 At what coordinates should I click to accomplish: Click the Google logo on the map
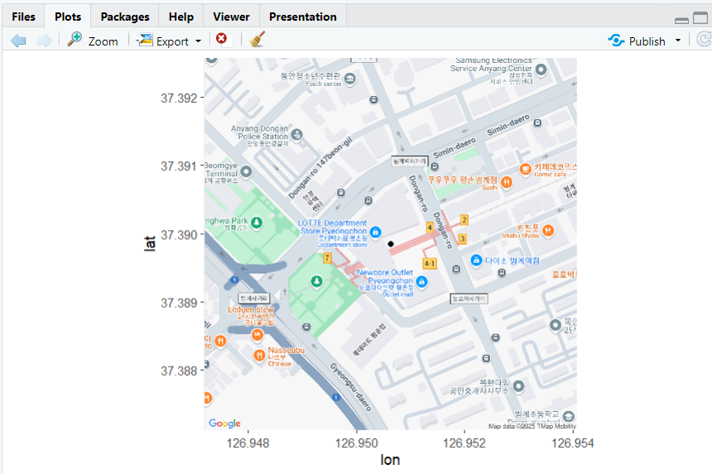[x=224, y=424]
